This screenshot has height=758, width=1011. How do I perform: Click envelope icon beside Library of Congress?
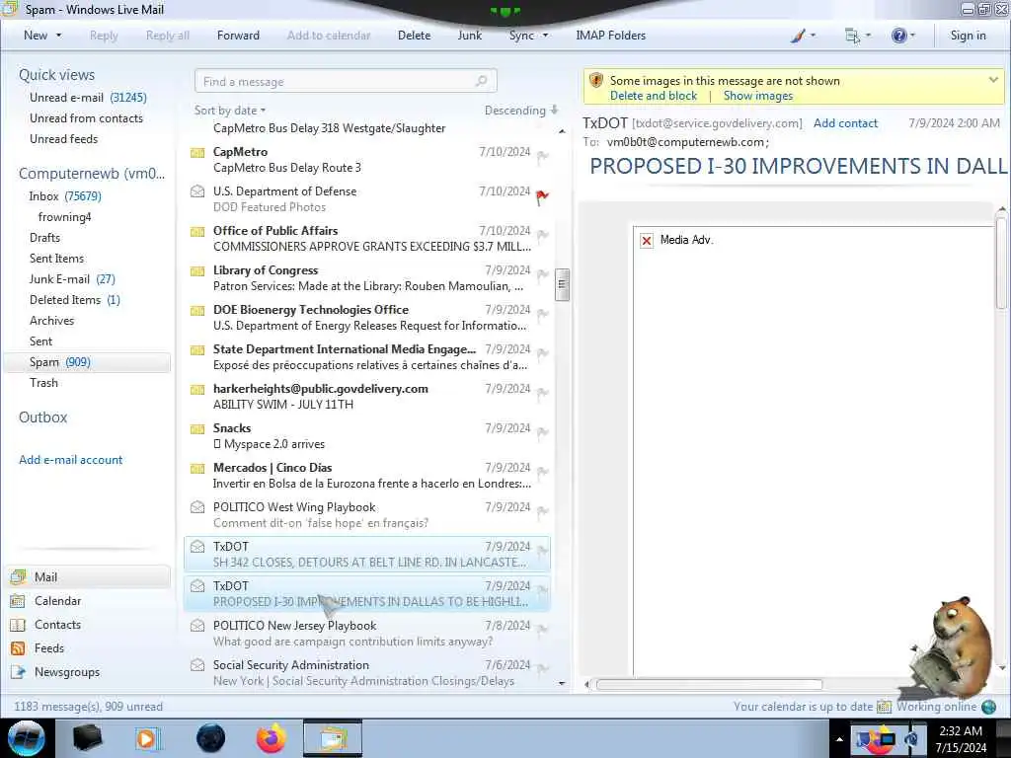197,270
